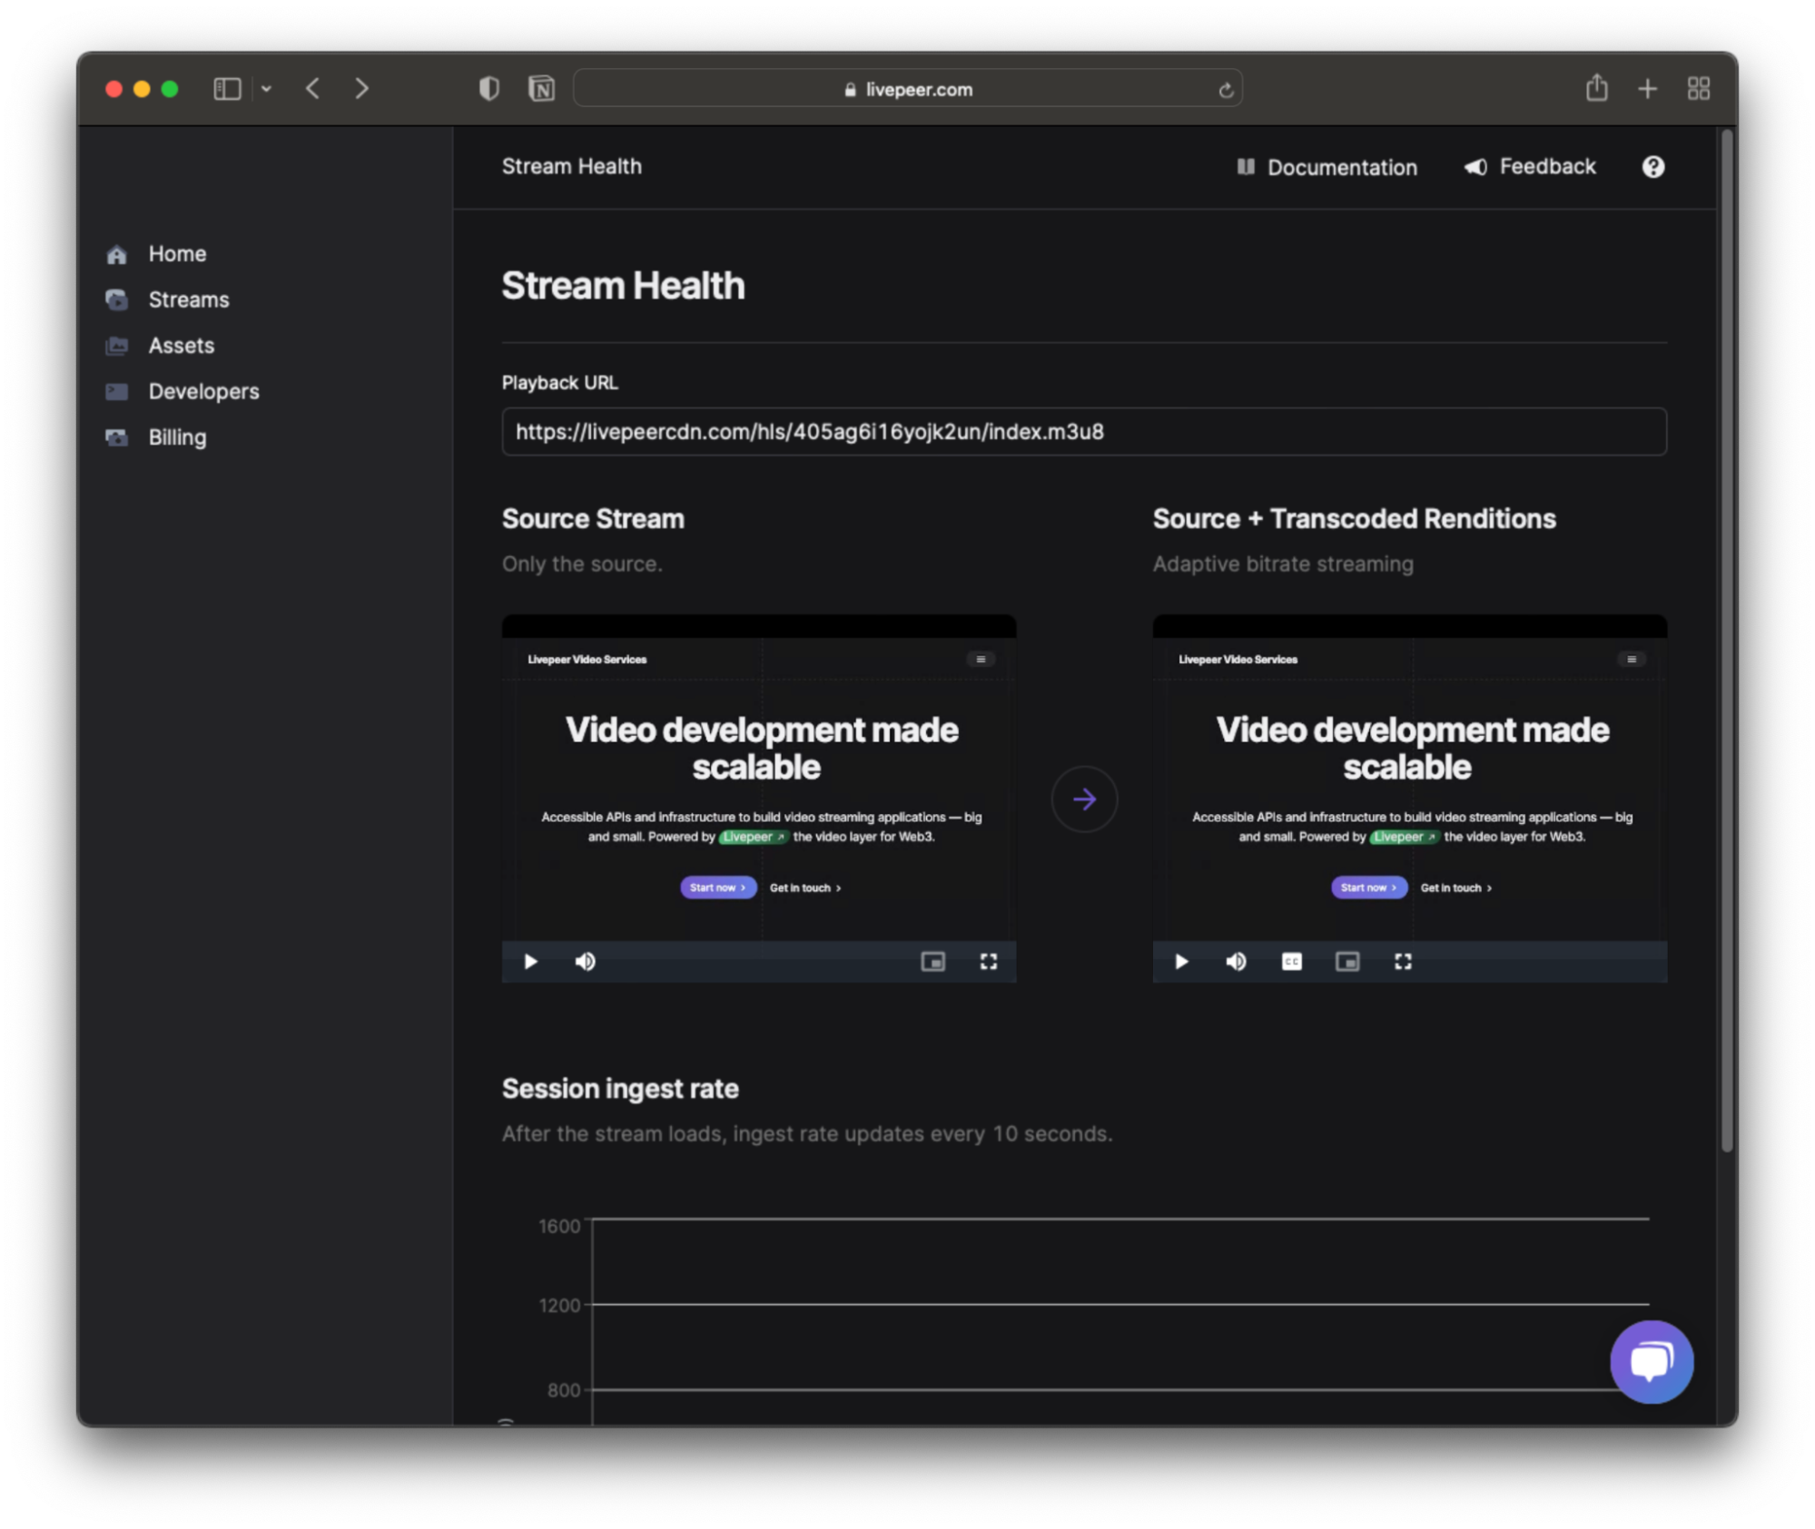Toggle the Safari sidebar
1815x1529 pixels.
coord(227,89)
